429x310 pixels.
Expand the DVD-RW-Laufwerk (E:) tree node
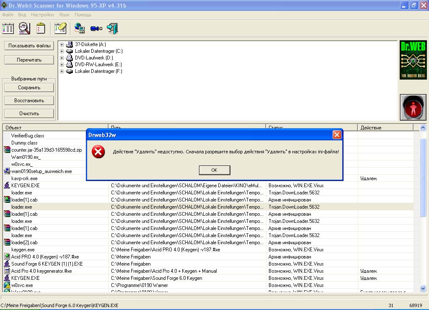(62, 65)
